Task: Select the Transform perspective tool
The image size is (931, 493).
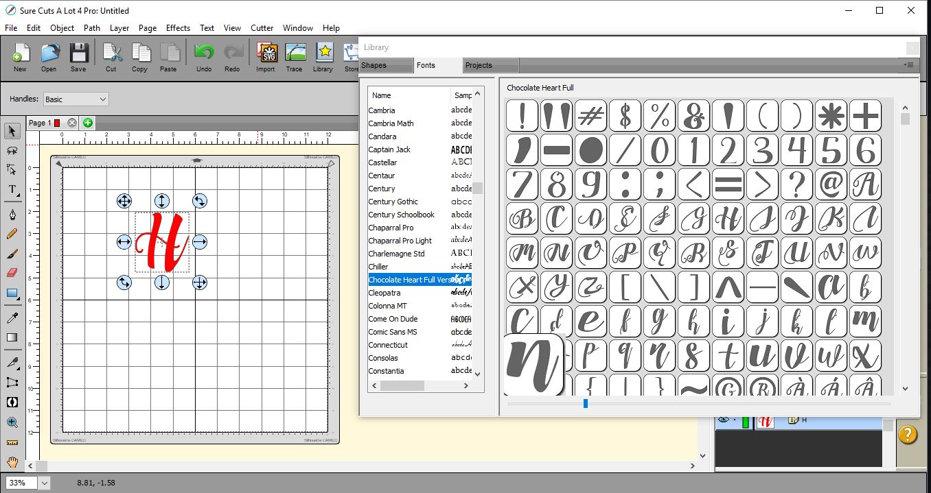Action: [x=12, y=382]
